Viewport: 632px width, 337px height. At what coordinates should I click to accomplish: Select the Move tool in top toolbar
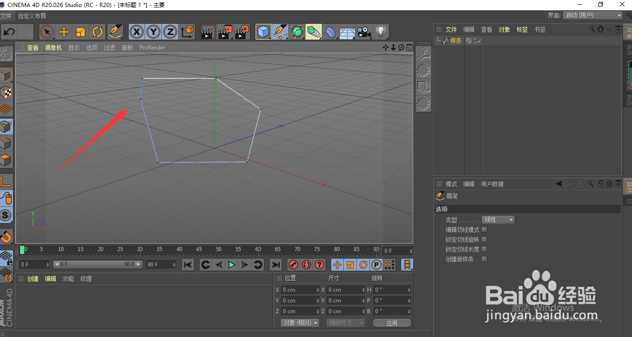coord(64,32)
